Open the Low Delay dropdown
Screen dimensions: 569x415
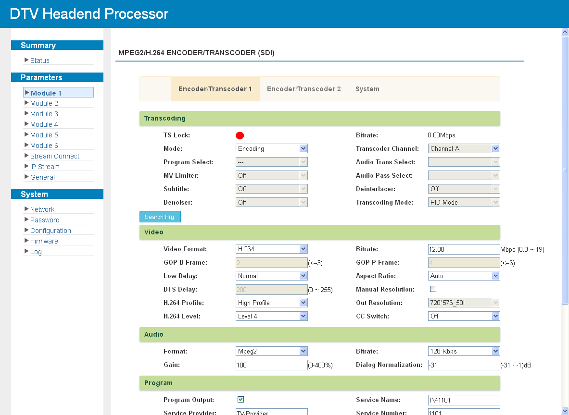[x=271, y=276]
